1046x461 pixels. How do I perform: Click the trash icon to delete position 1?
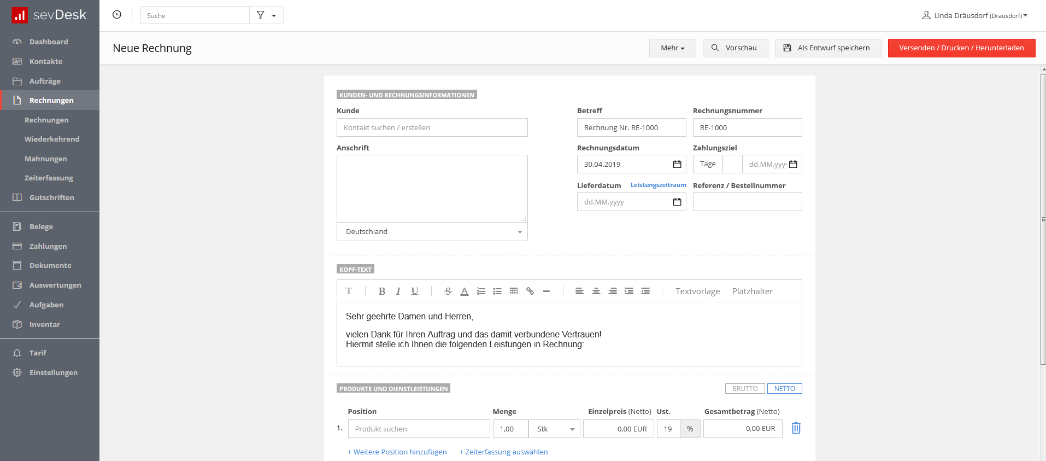pos(796,428)
